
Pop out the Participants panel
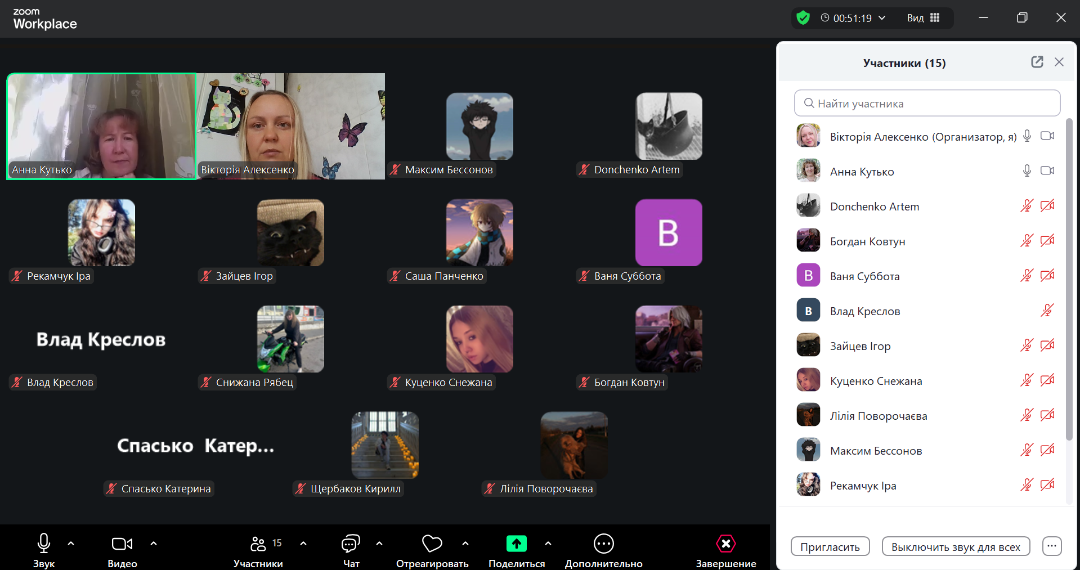click(1037, 62)
